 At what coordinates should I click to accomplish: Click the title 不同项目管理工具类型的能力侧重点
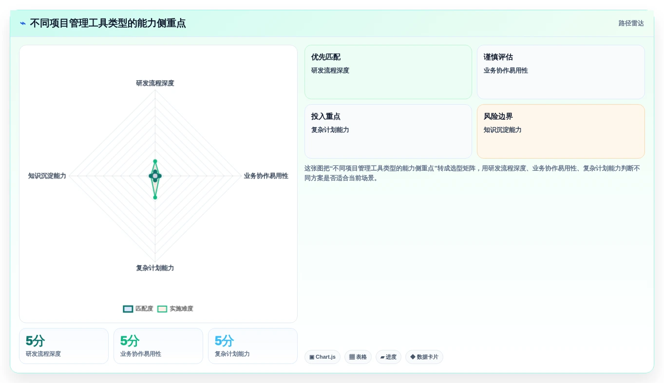click(x=108, y=23)
